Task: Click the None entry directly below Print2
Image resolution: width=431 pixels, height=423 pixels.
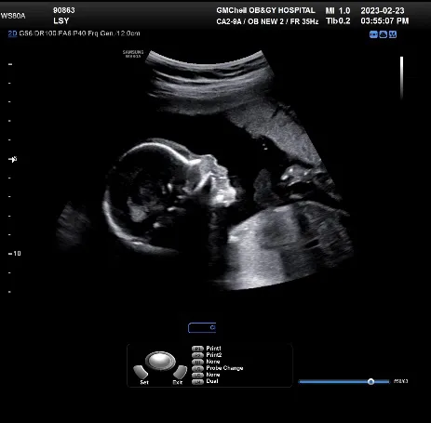Action: pos(213,362)
